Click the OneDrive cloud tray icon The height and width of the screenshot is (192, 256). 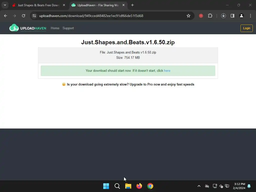pos(207,186)
